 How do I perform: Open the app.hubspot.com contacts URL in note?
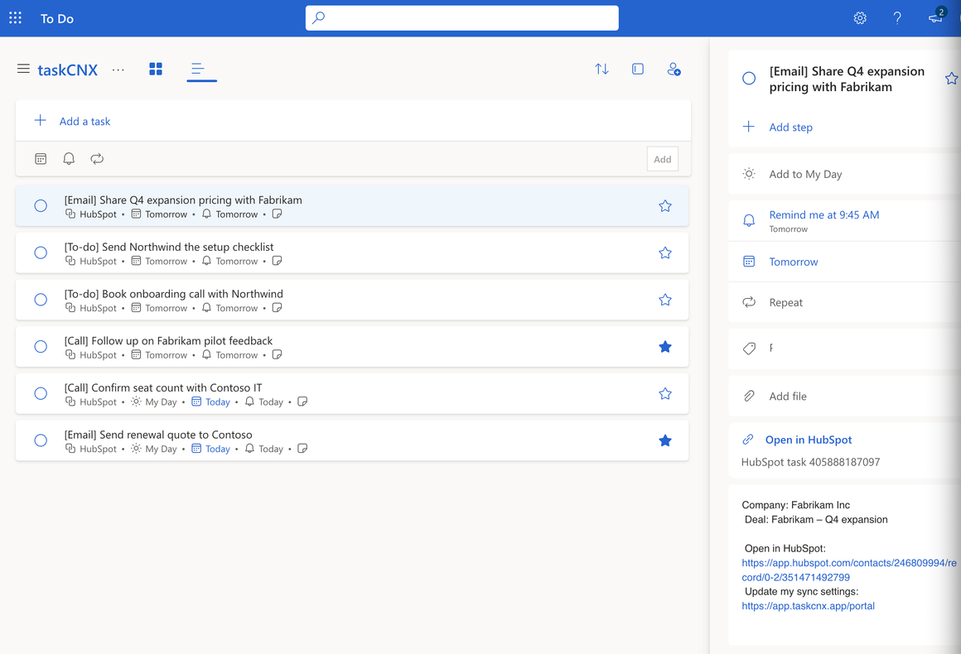[848, 570]
